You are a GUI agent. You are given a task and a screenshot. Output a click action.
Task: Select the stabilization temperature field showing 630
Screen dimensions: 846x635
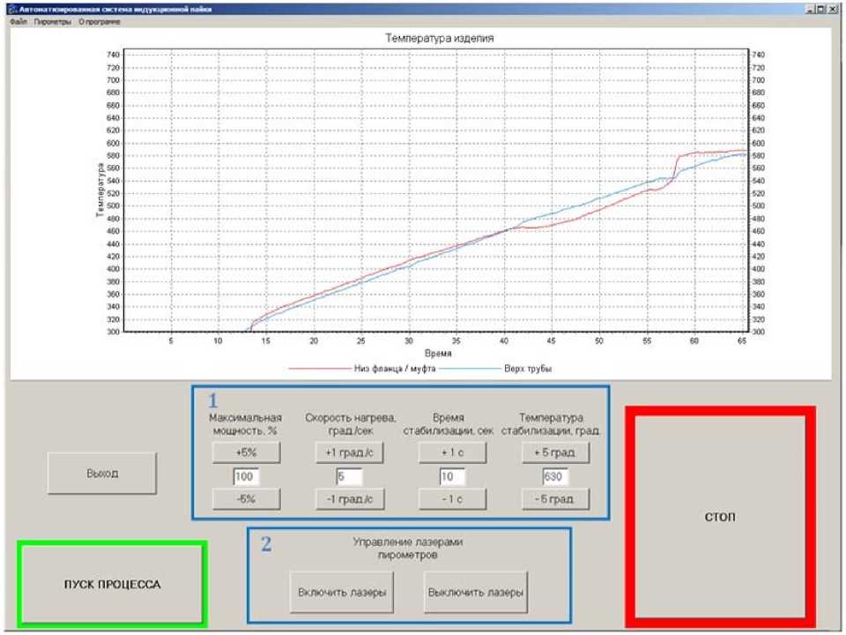[555, 476]
